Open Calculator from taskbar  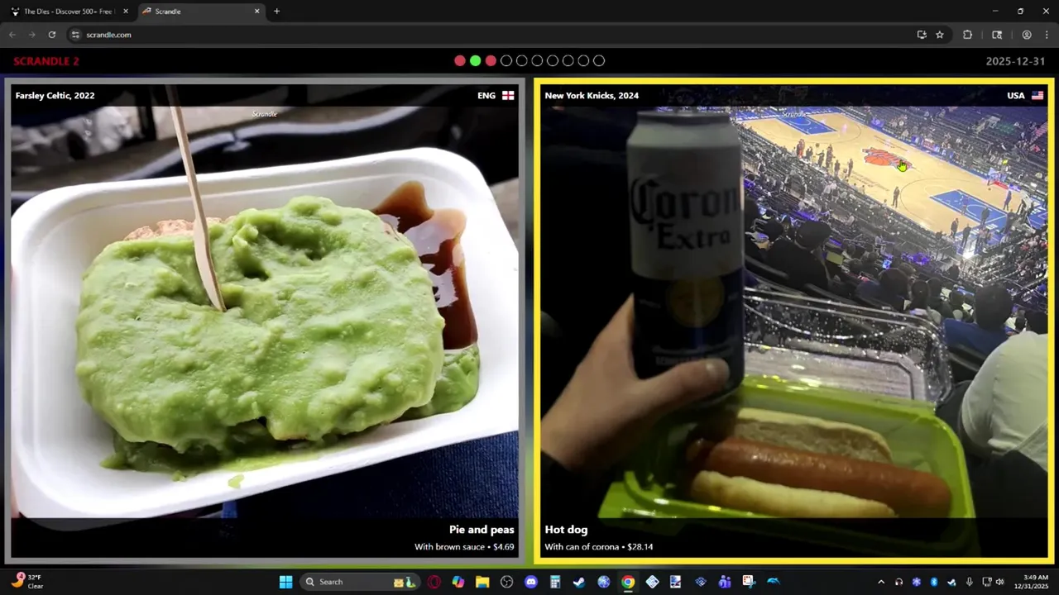click(x=555, y=582)
